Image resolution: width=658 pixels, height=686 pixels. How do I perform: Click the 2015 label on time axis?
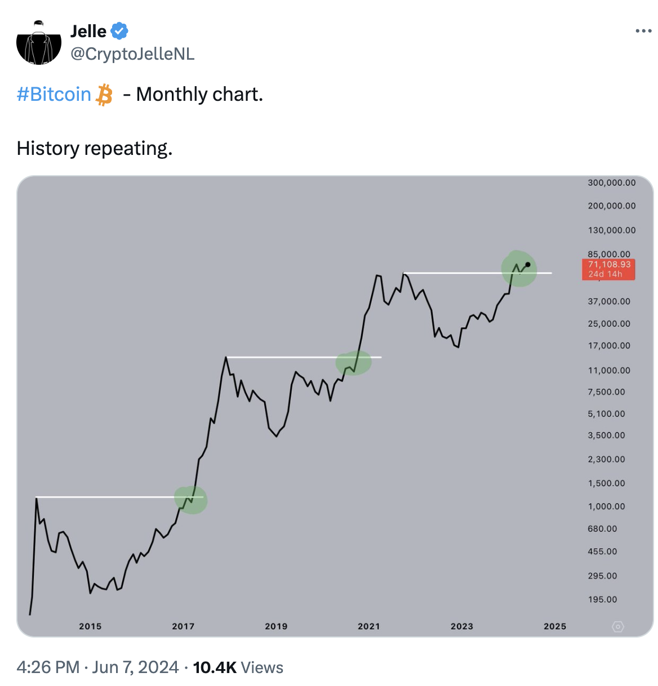pyautogui.click(x=90, y=626)
